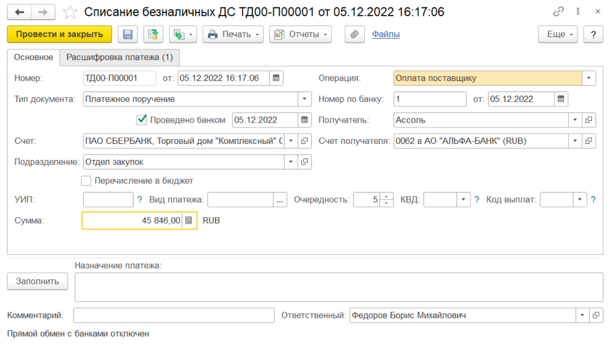The image size is (615, 345).
Task: Enable Перечисление в бюджет checkbox
Action: (x=86, y=181)
